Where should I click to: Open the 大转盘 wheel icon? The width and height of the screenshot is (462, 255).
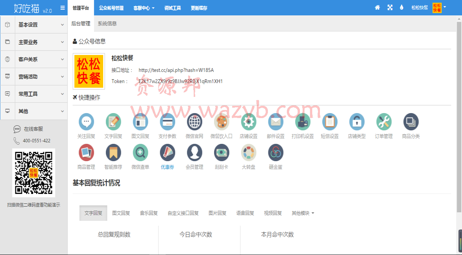point(249,152)
